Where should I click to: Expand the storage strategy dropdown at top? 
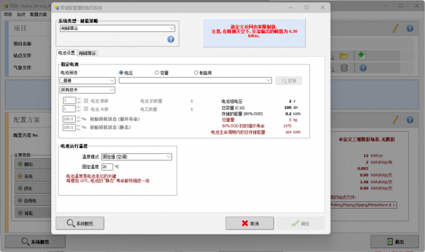(172, 28)
